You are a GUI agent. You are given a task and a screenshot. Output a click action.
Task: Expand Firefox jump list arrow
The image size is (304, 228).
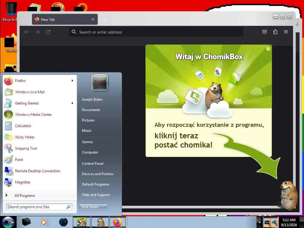tap(72, 81)
